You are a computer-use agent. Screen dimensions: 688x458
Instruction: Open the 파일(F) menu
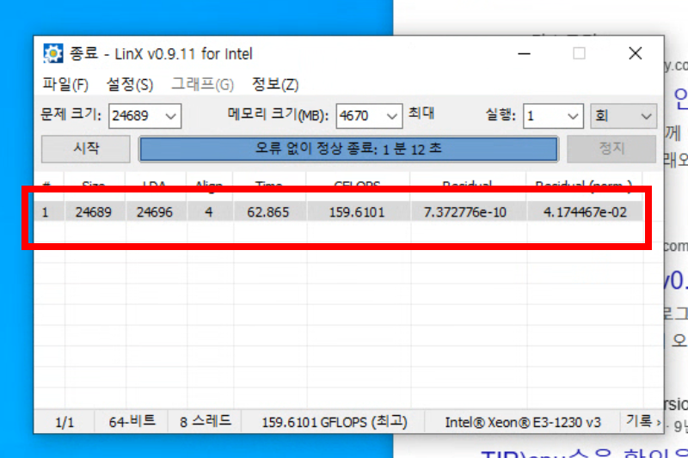point(65,84)
